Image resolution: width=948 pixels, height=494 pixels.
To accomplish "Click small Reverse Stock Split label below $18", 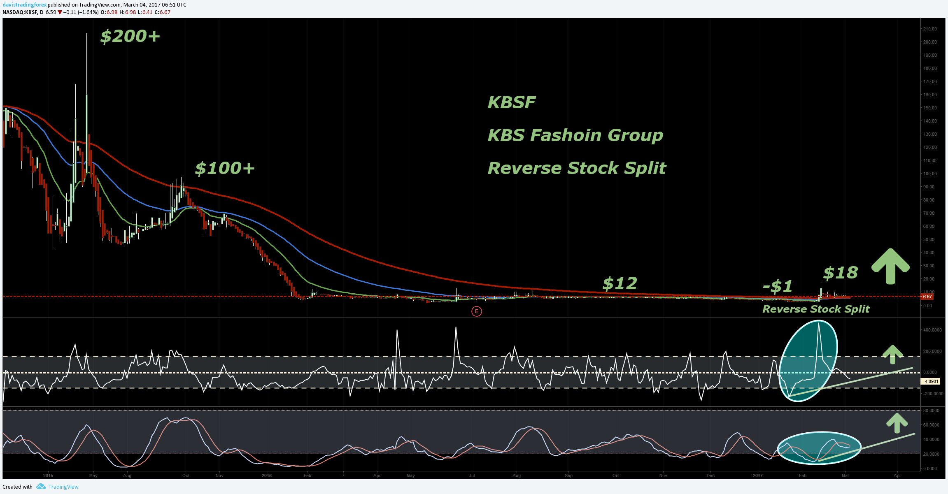I will (816, 309).
